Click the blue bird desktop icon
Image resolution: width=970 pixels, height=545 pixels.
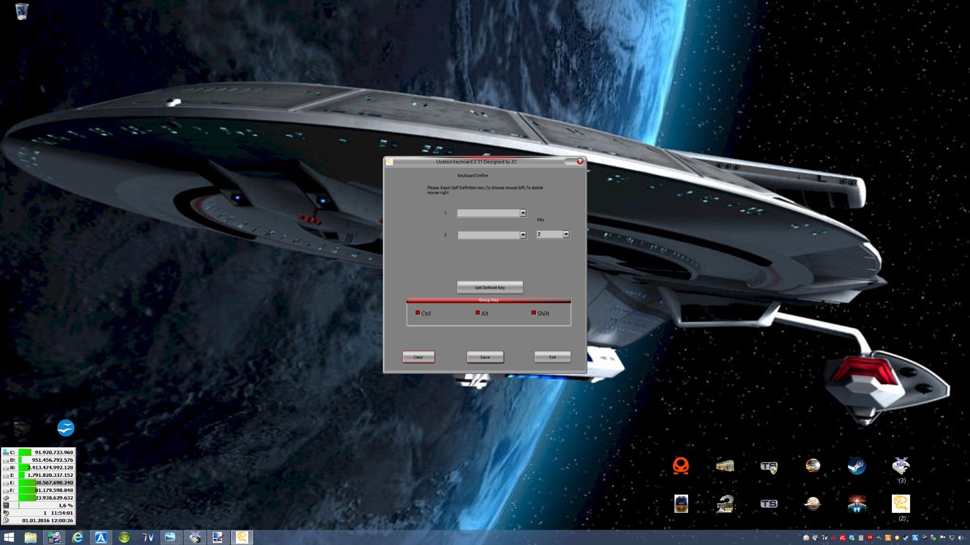coord(66,428)
